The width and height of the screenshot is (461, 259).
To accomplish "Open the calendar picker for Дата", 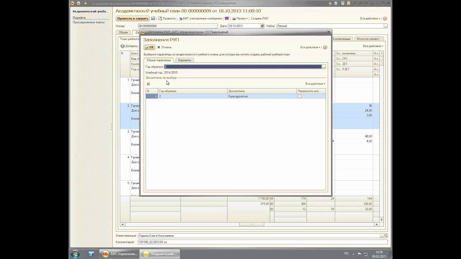I will pos(262,26).
